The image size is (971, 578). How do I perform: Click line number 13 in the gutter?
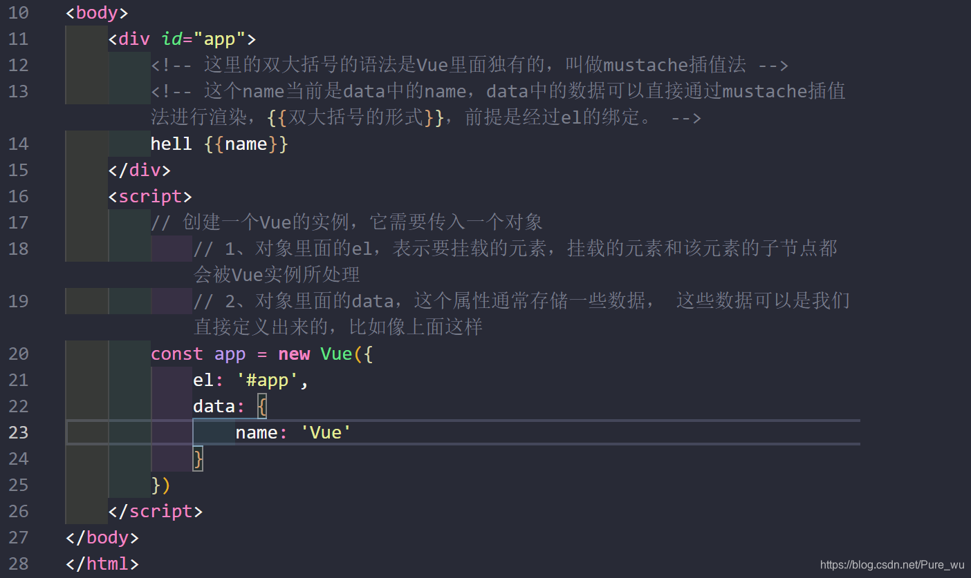point(19,91)
